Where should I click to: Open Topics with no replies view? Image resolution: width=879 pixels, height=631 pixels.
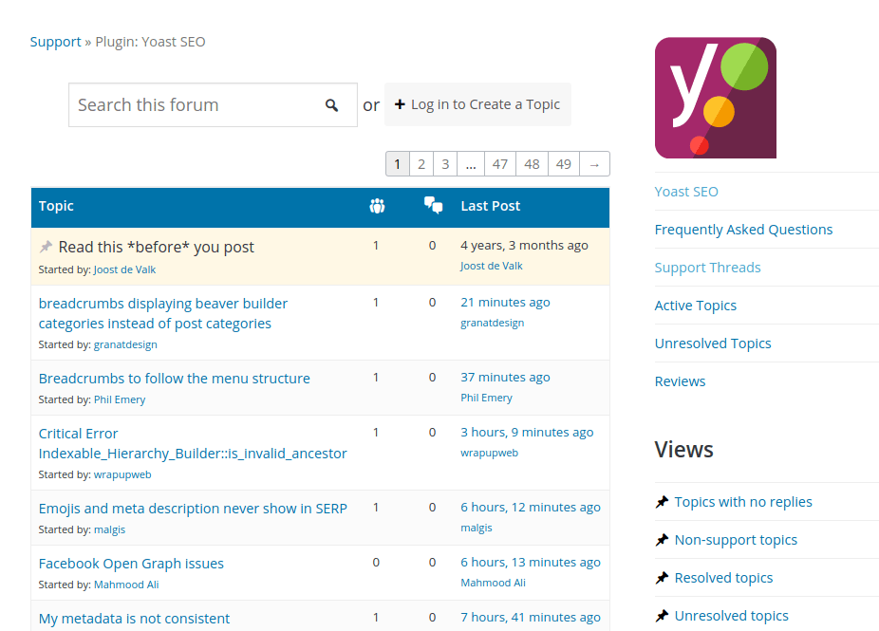743,502
